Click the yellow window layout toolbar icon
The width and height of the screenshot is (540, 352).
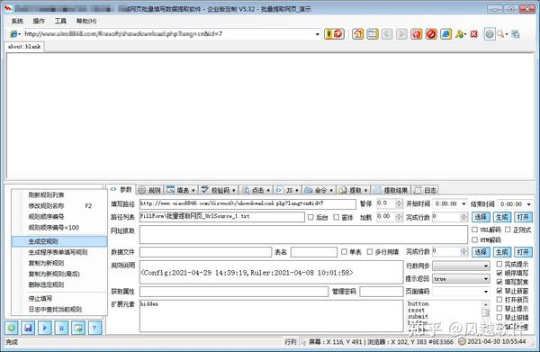click(373, 34)
